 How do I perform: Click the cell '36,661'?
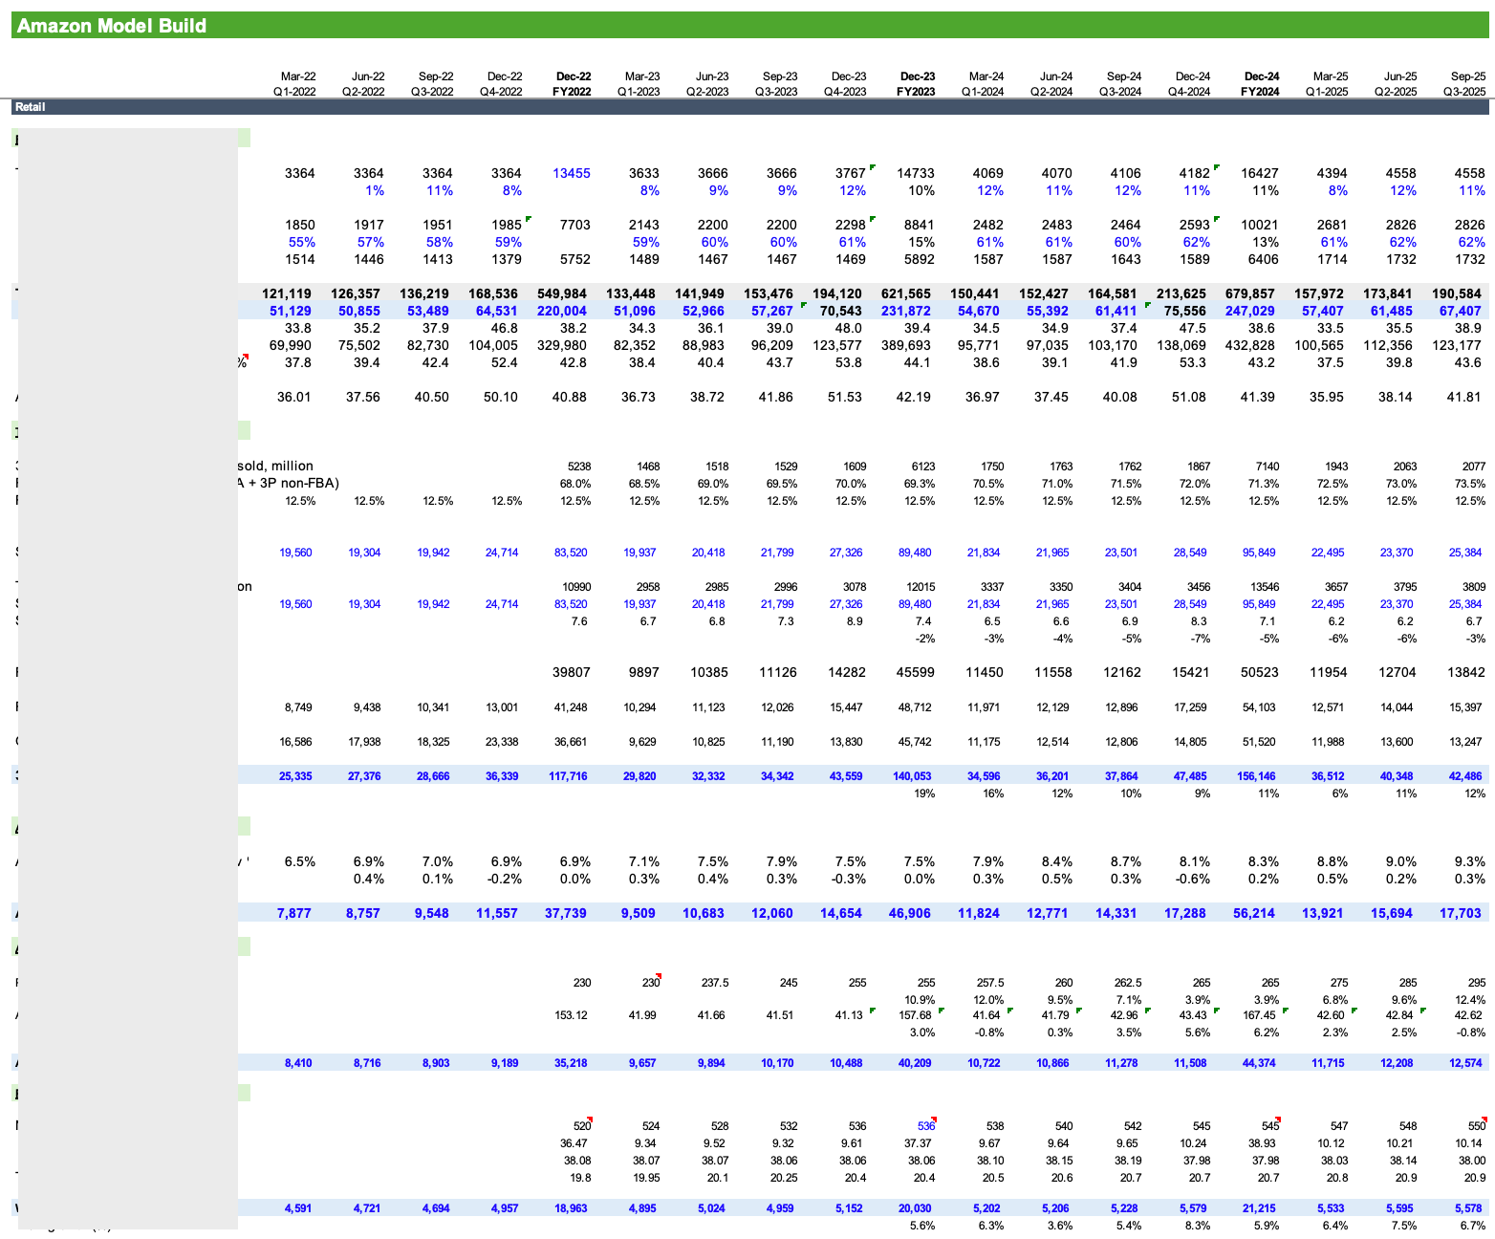(x=571, y=742)
